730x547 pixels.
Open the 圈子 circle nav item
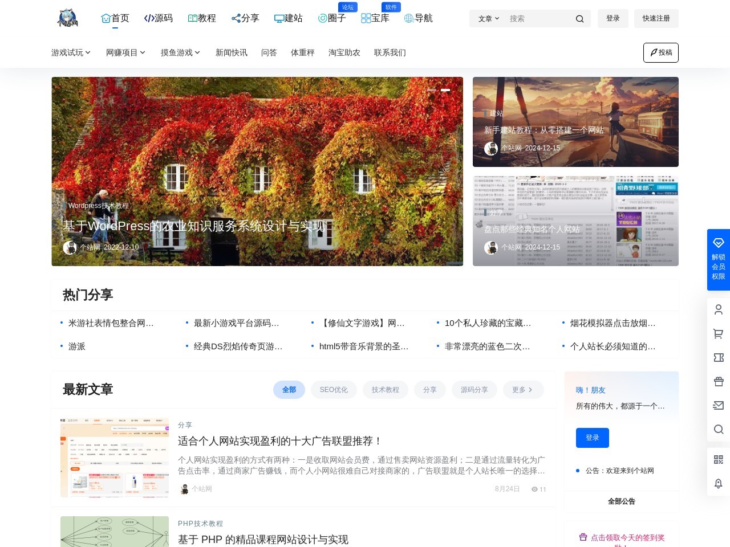(x=331, y=18)
